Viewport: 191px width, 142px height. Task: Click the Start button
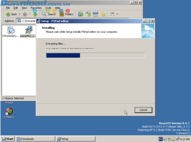[x=8, y=139]
